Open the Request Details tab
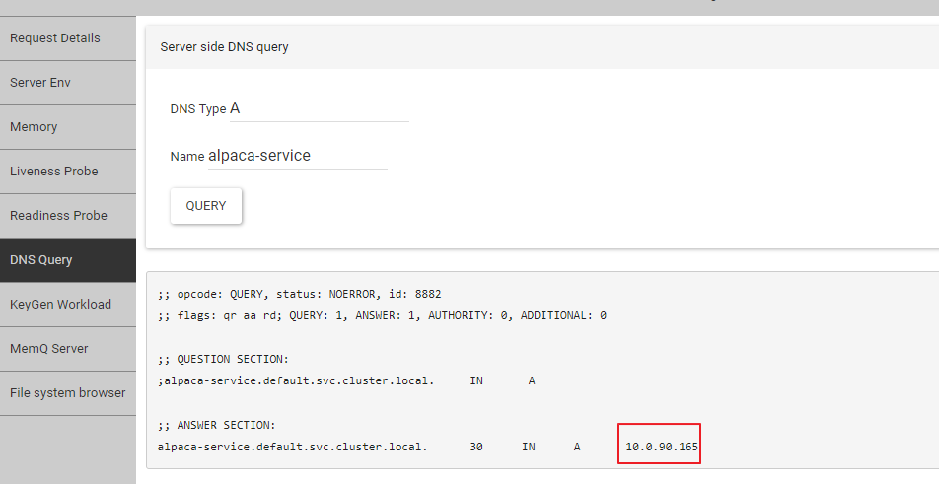 (x=68, y=38)
